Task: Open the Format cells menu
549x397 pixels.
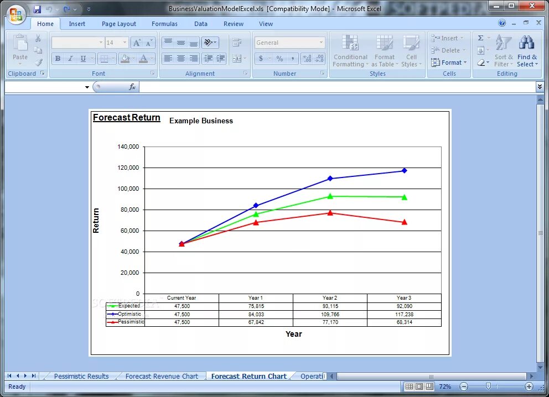Action: pos(449,62)
